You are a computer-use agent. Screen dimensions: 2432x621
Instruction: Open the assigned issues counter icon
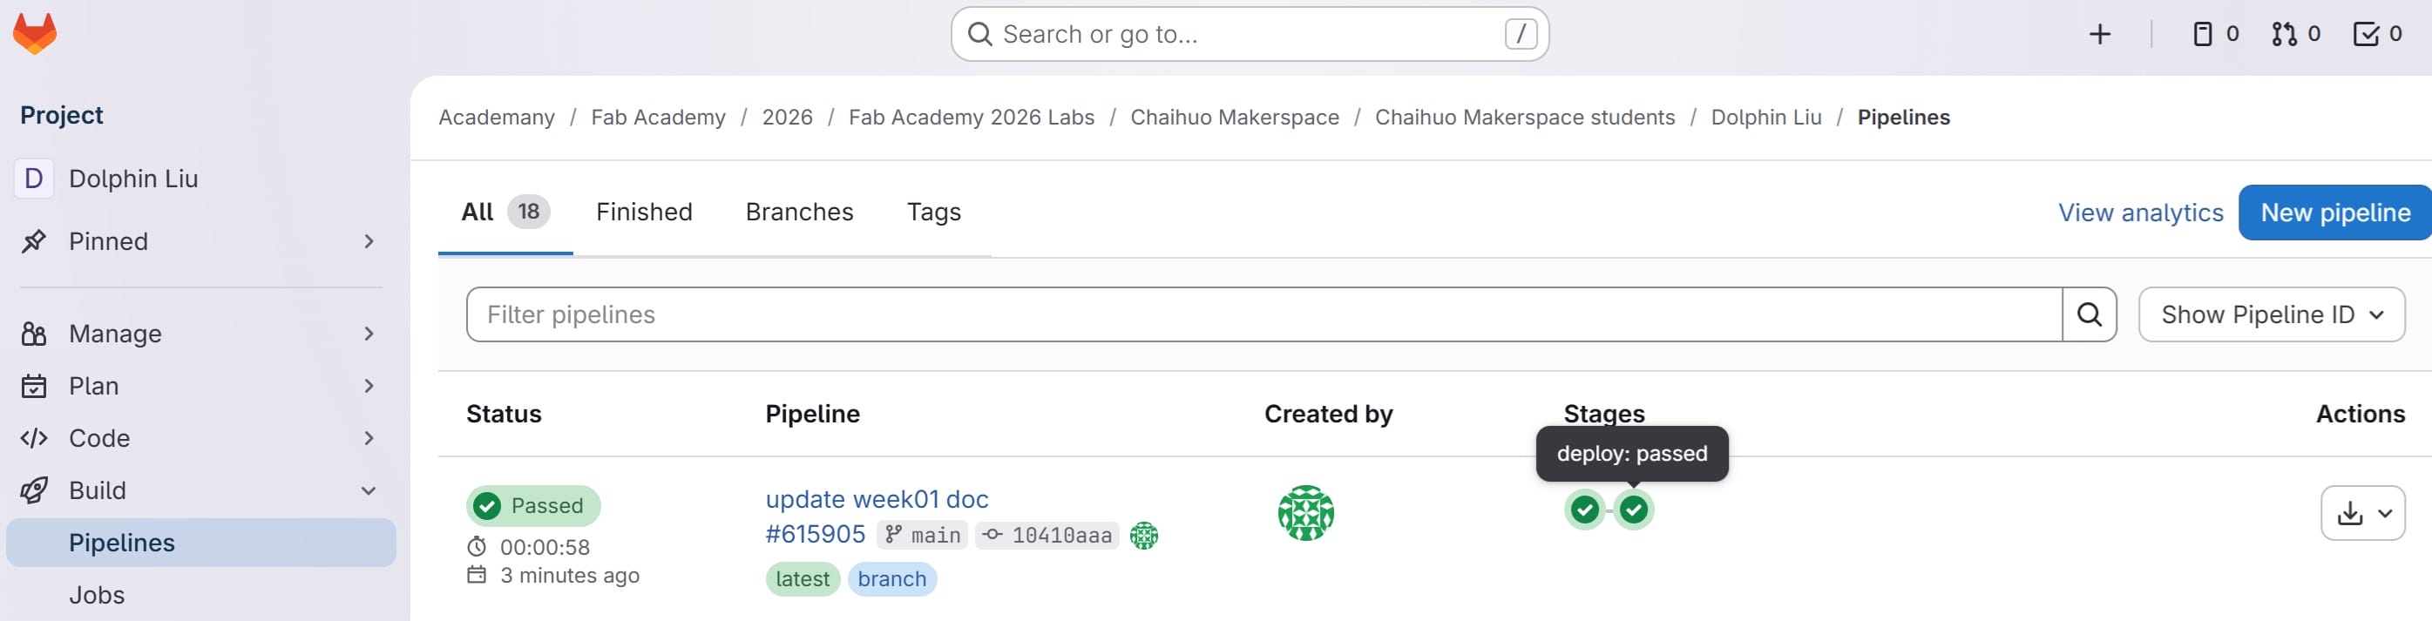(2214, 35)
